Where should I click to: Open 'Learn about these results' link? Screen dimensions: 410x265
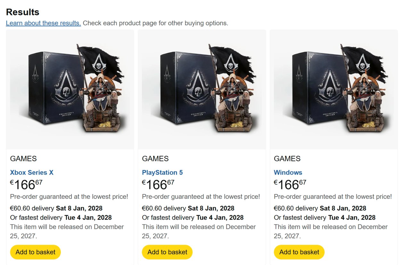point(43,23)
